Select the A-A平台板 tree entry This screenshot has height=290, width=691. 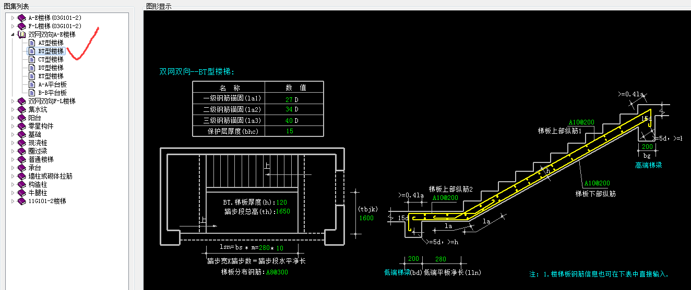click(52, 84)
